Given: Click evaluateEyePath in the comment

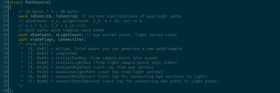Looking at the screenshot, I should point(73,67).
